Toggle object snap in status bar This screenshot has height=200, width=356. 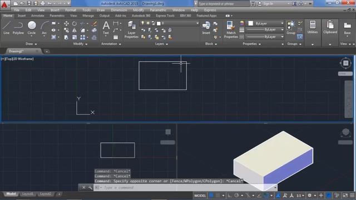pos(266,196)
